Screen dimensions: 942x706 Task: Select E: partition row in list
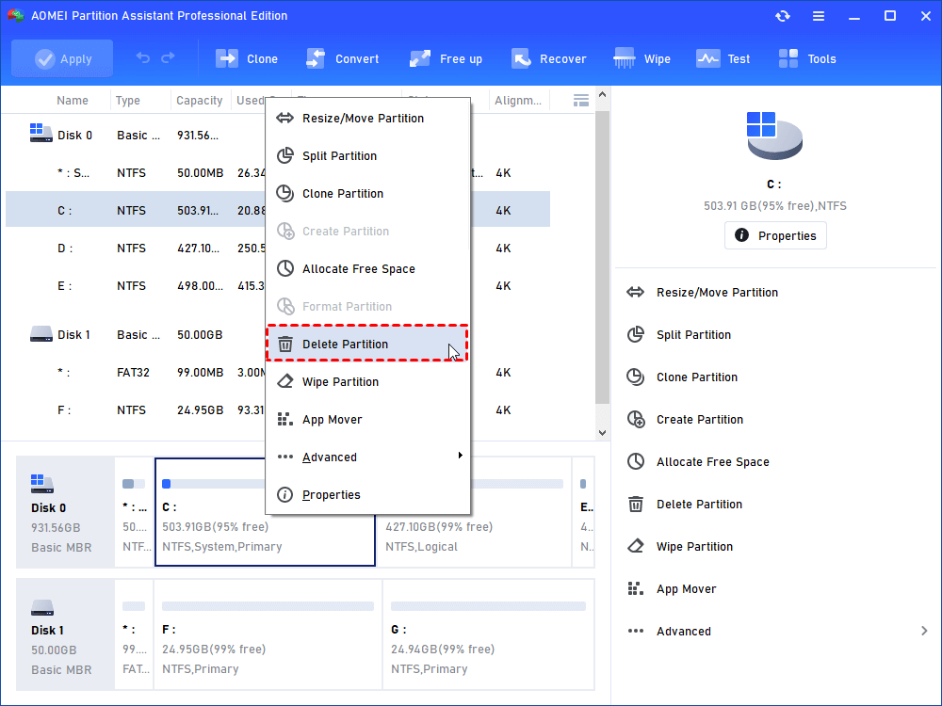(278, 286)
